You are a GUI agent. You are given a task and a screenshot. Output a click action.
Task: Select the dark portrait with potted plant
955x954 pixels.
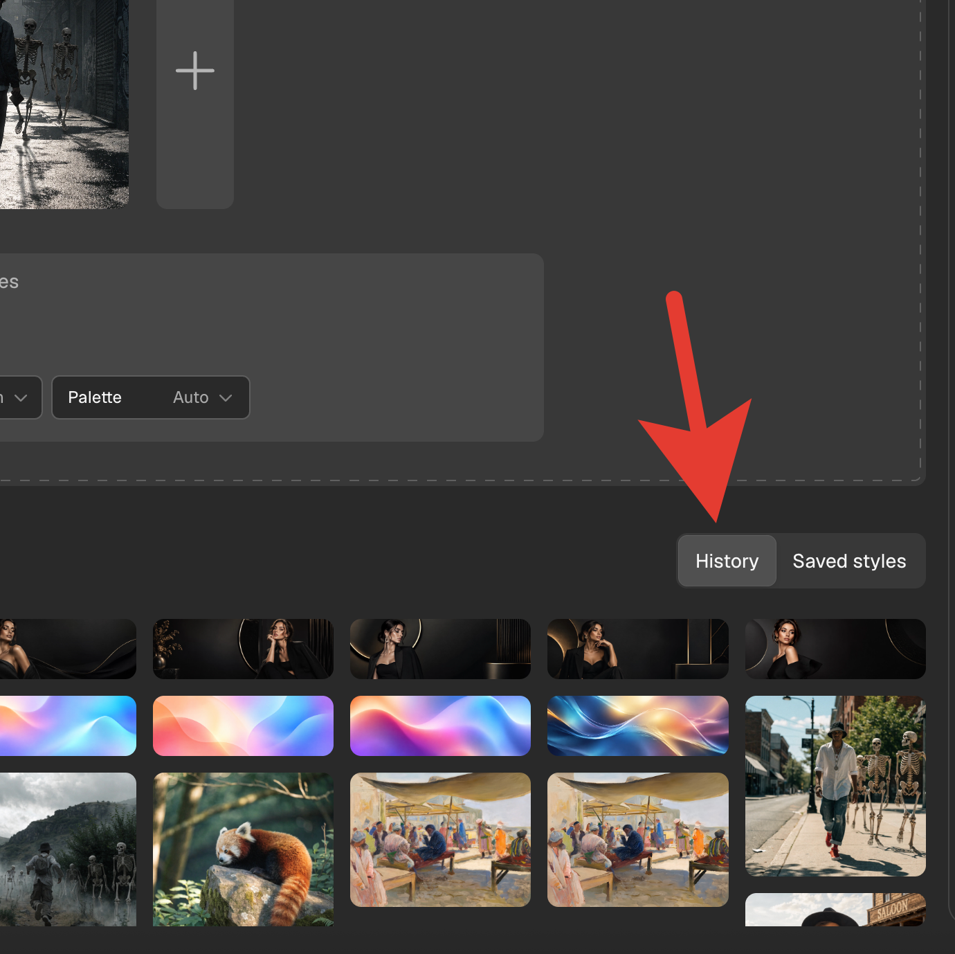pyautogui.click(x=243, y=649)
